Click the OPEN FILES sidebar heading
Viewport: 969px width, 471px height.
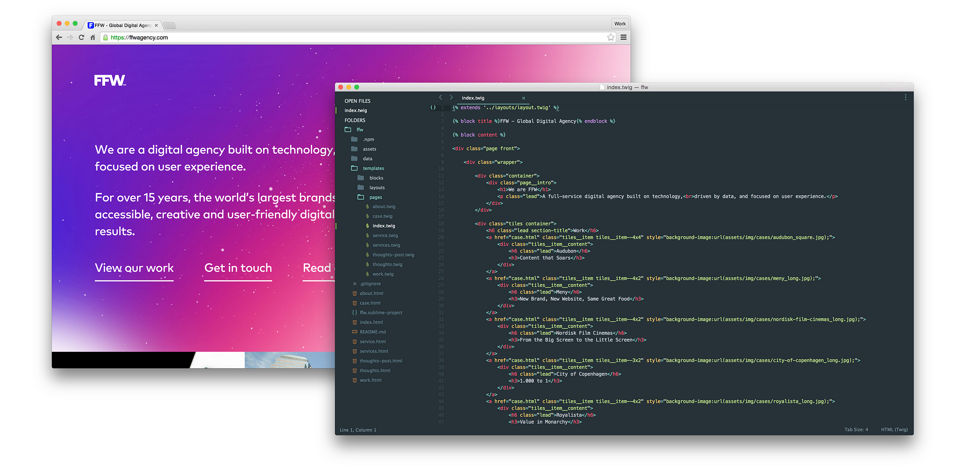click(x=358, y=101)
